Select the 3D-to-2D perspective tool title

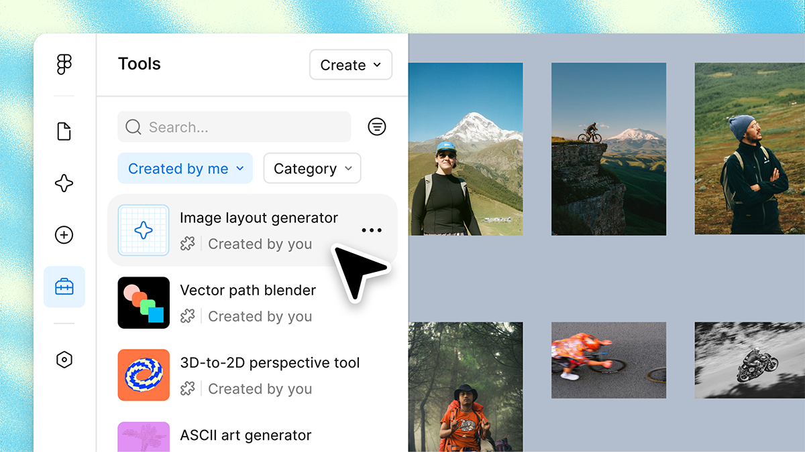pos(270,363)
